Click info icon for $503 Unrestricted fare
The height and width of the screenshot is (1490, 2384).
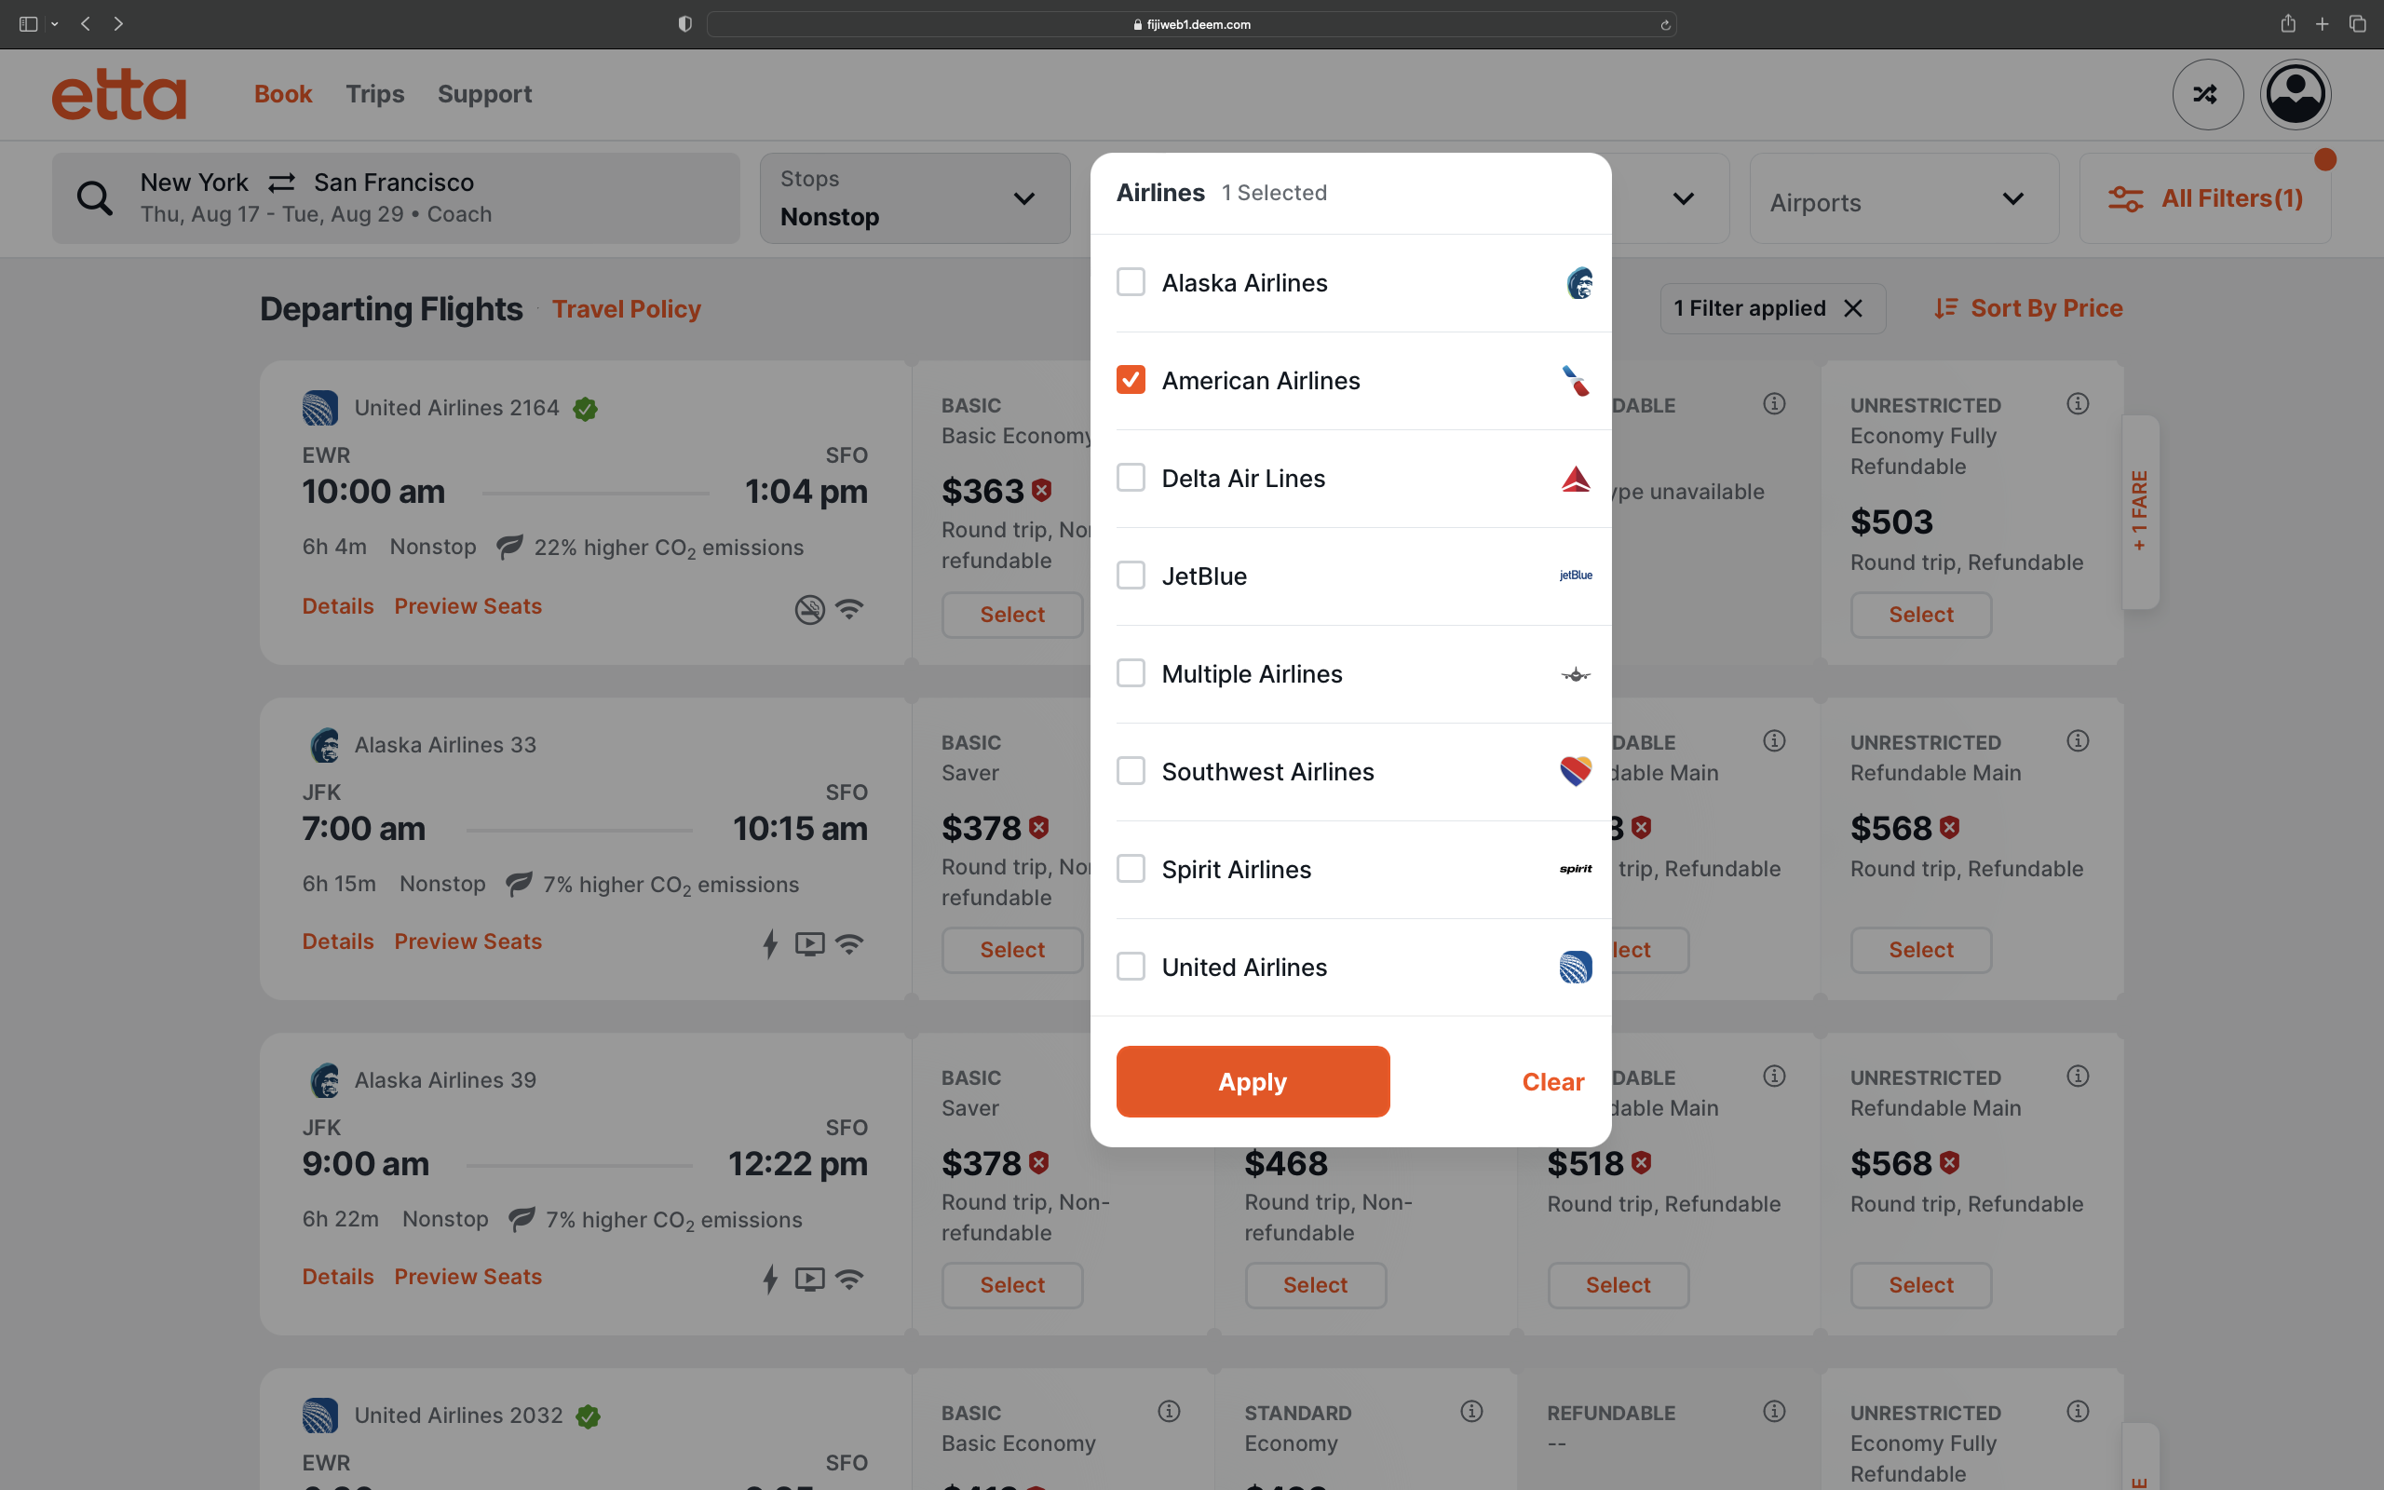tap(2078, 403)
